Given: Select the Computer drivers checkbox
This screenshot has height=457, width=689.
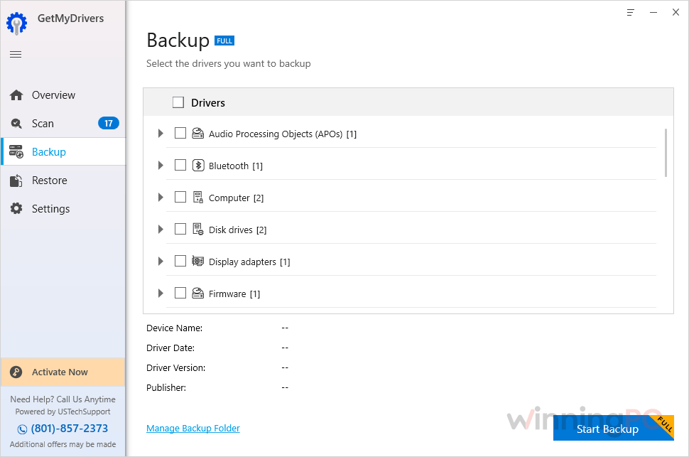Looking at the screenshot, I should (x=180, y=197).
